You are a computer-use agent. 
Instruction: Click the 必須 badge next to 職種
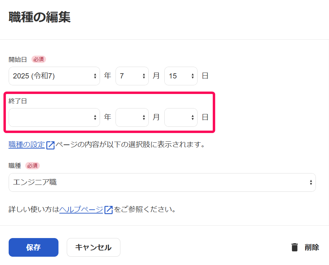[33, 166]
